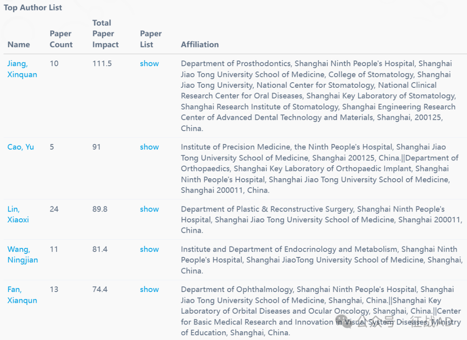Click the Affiliation column header

point(200,45)
